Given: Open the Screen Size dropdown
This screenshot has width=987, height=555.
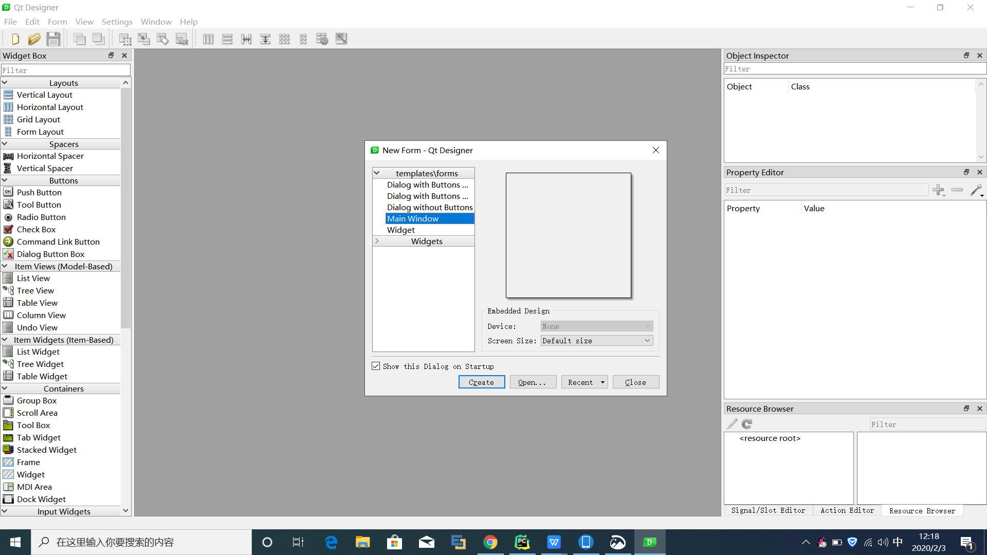Looking at the screenshot, I should (x=596, y=340).
